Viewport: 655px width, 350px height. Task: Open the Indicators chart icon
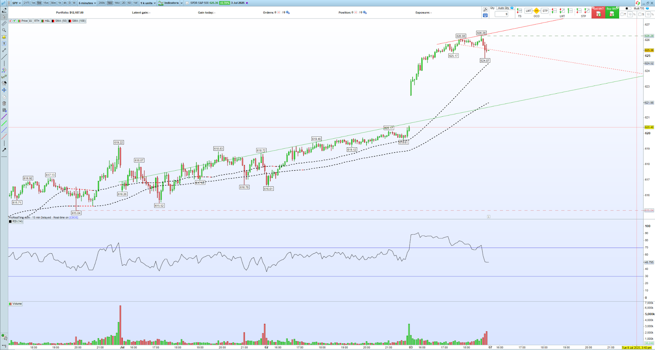pyautogui.click(x=161, y=3)
